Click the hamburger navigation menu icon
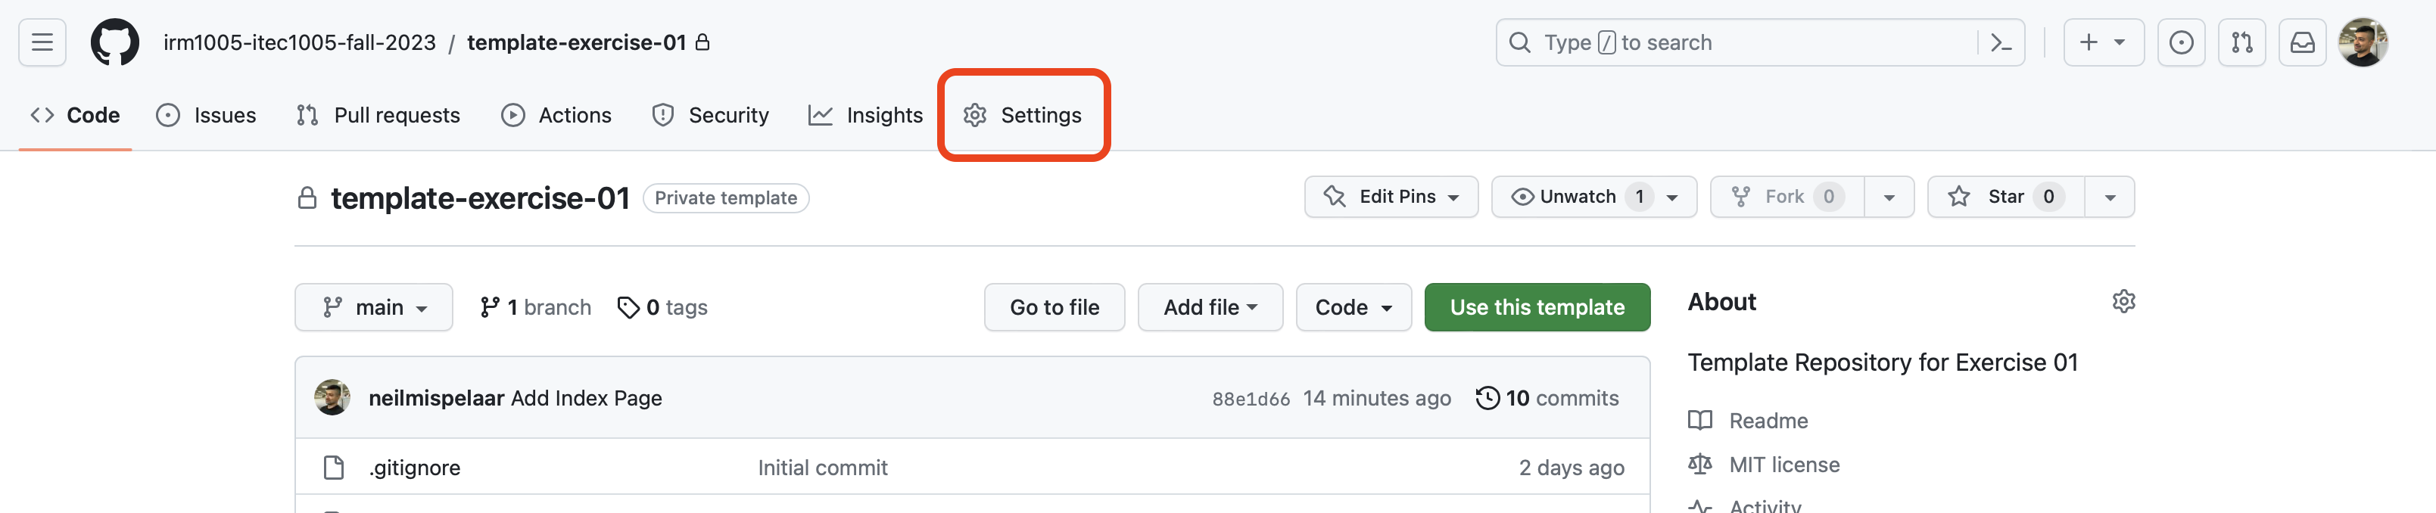Image resolution: width=2436 pixels, height=513 pixels. tap(42, 42)
